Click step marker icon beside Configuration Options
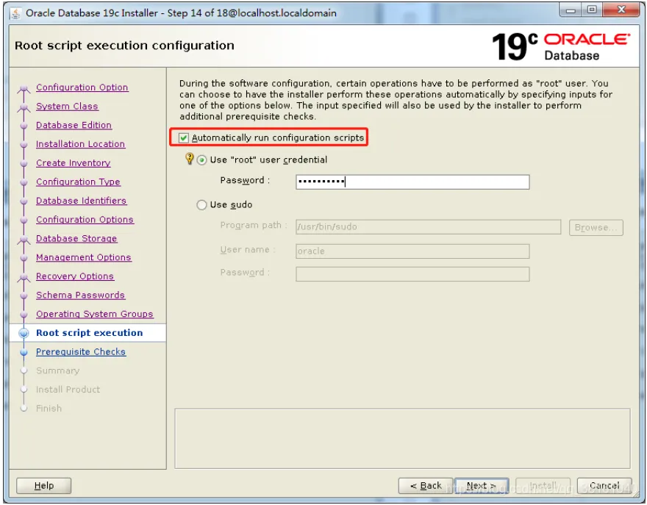The image size is (647, 505). tap(24, 220)
